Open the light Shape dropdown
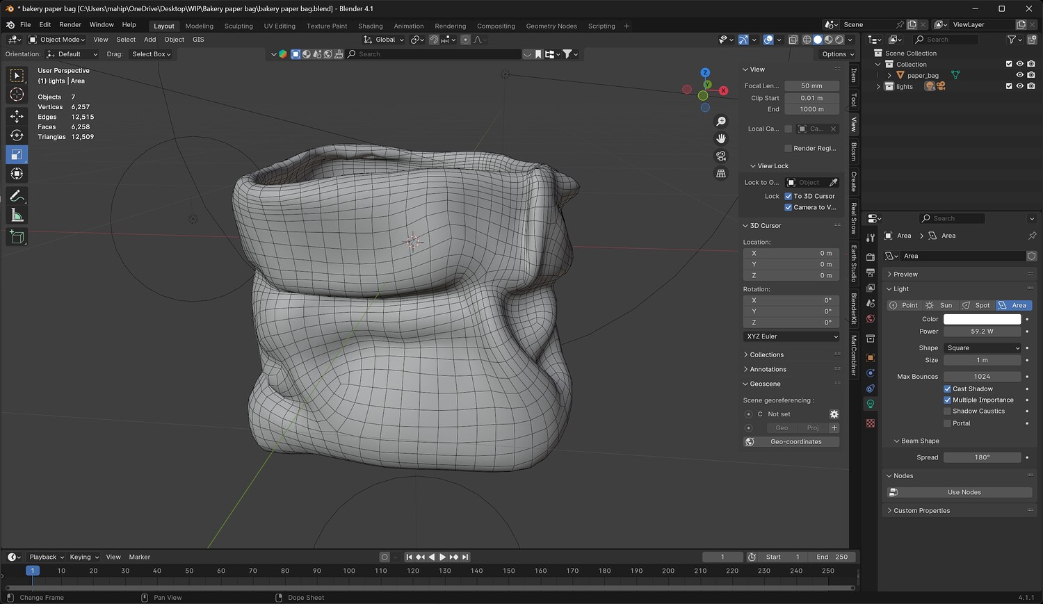 (x=982, y=348)
